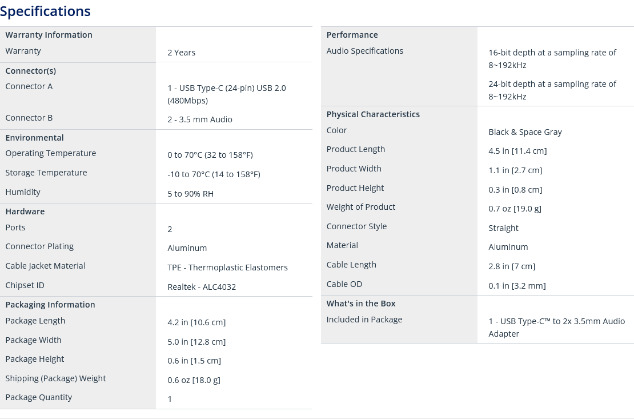Viewport: 634px width, 419px height.
Task: Select the Storage Temperature value text
Action: (x=214, y=174)
